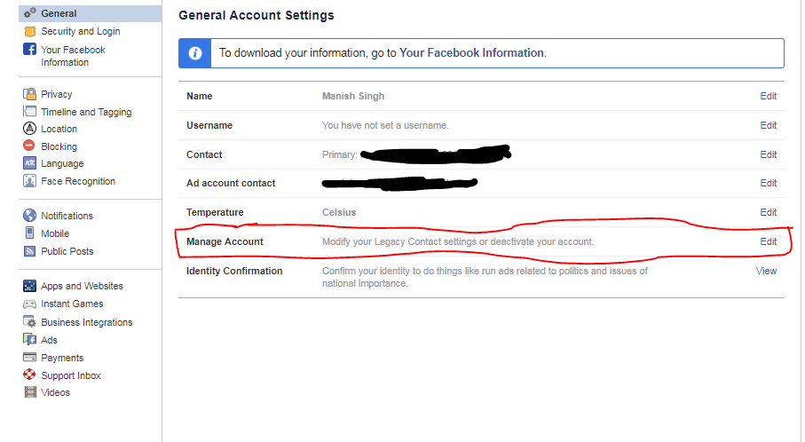Click the Location compass icon
Viewport: 805px width, 442px height.
click(30, 129)
